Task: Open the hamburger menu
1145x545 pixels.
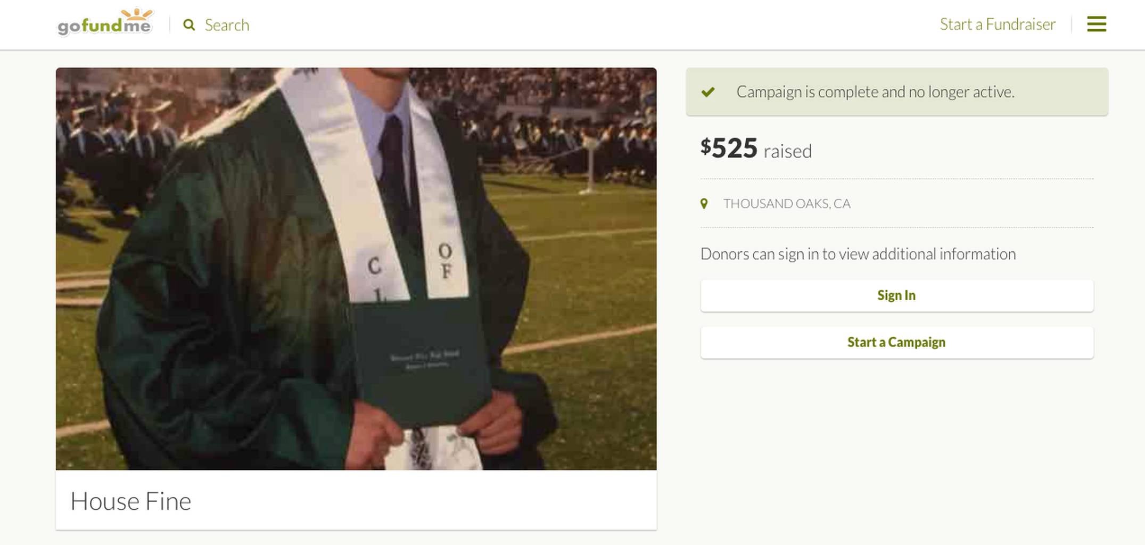Action: click(x=1096, y=24)
